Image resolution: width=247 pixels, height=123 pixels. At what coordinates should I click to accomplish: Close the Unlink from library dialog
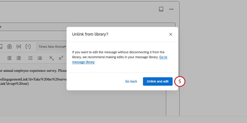pos(171,34)
